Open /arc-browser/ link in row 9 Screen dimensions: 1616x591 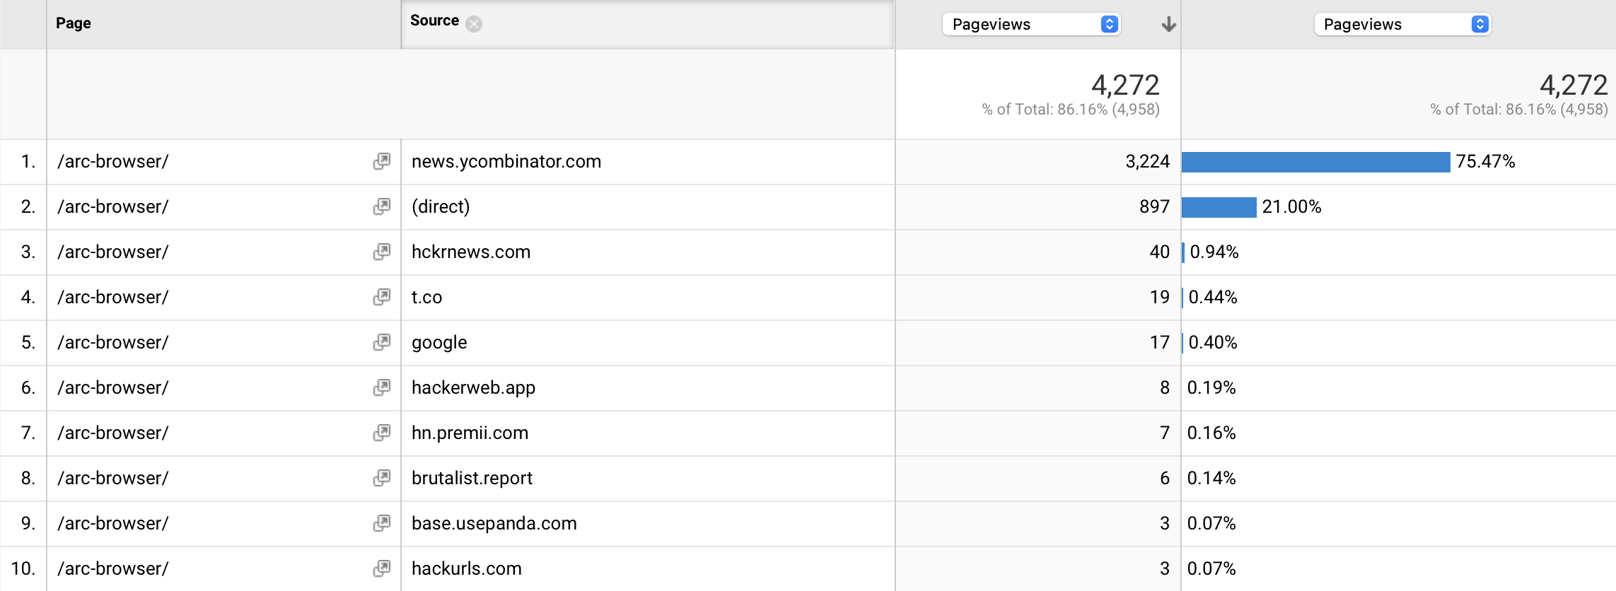[113, 523]
